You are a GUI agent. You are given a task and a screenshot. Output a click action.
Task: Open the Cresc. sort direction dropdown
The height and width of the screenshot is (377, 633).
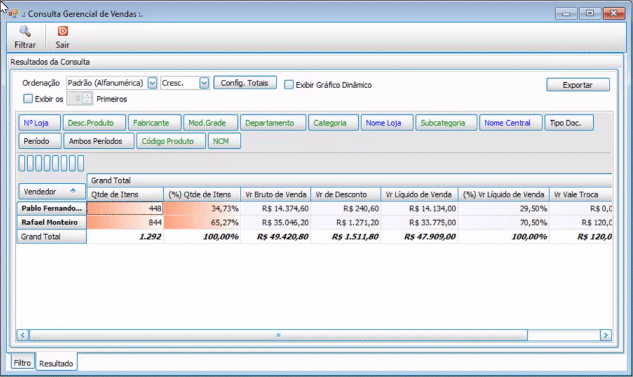pyautogui.click(x=204, y=83)
